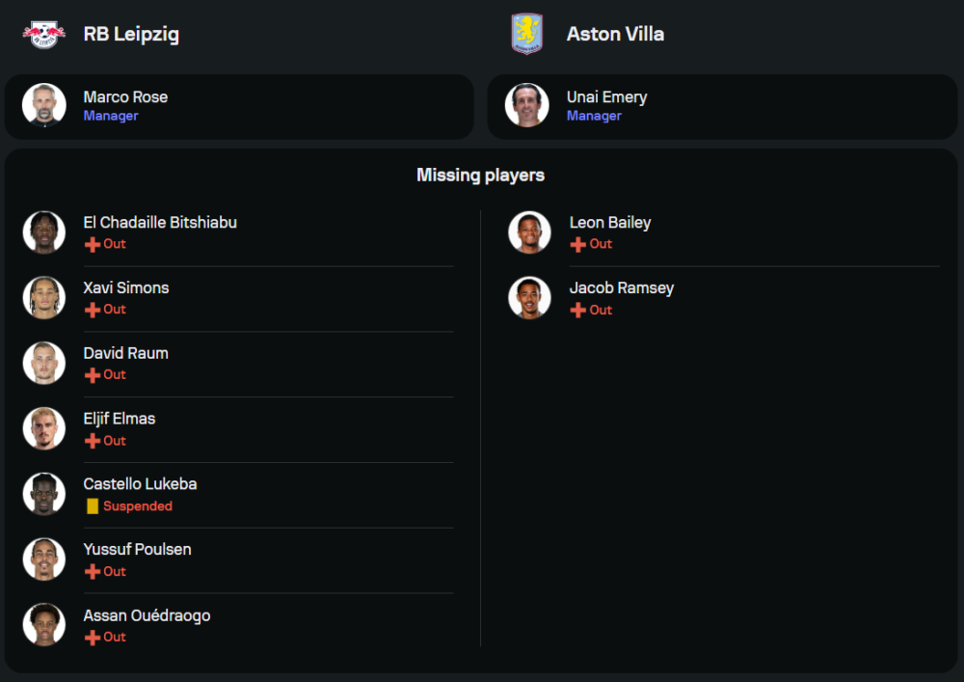Open the RB Leipzig team title
The image size is (964, 682).
[x=131, y=34]
